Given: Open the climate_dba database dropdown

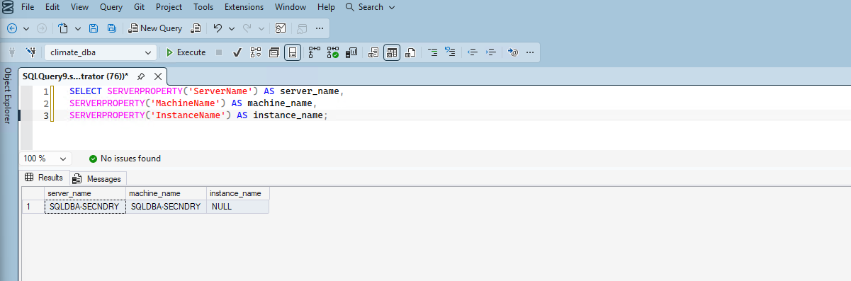Looking at the screenshot, I should tap(101, 52).
